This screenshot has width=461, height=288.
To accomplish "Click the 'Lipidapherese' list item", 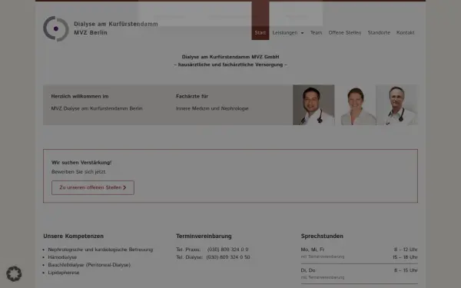I will pos(64,273).
